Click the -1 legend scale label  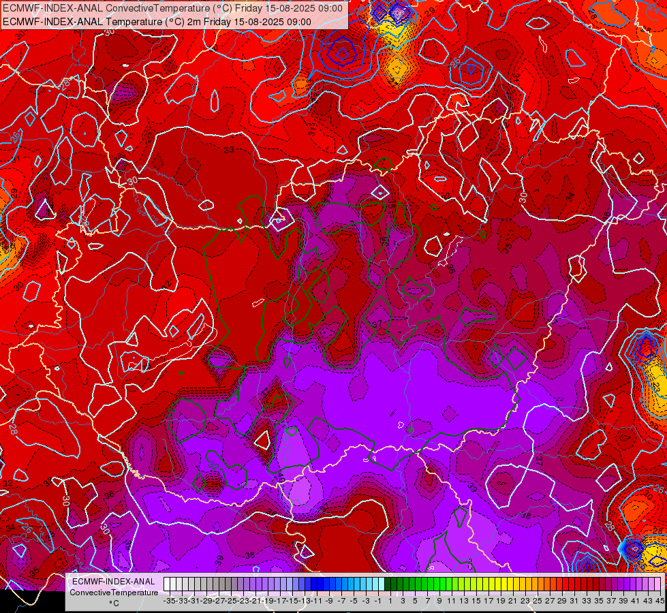point(378,601)
